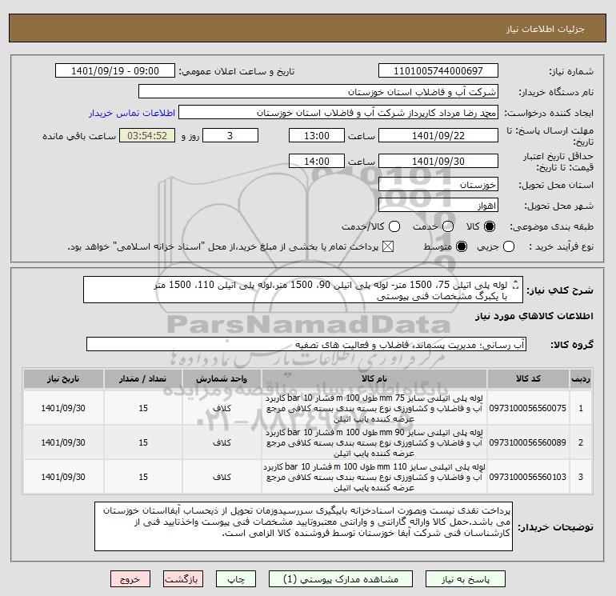Click the بازگشت back button
The width and height of the screenshot is (616, 596).
point(182,579)
